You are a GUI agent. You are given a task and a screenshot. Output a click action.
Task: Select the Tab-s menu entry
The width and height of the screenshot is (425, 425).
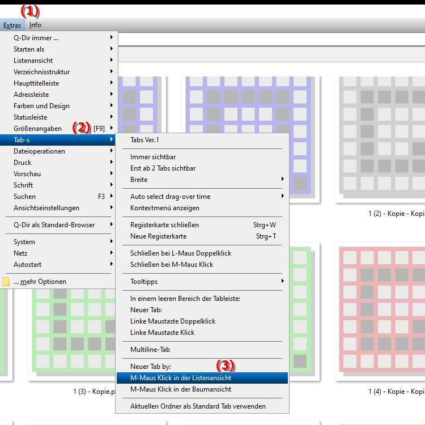[x=58, y=140]
